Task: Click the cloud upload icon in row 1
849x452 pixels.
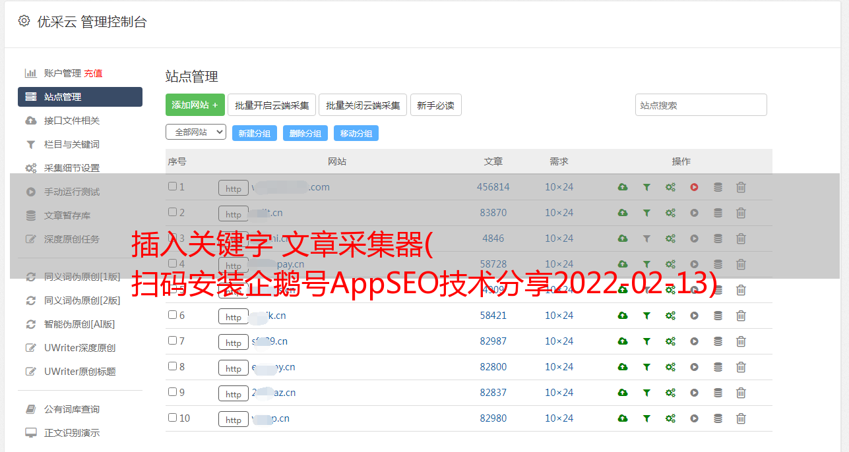Action: click(x=623, y=187)
